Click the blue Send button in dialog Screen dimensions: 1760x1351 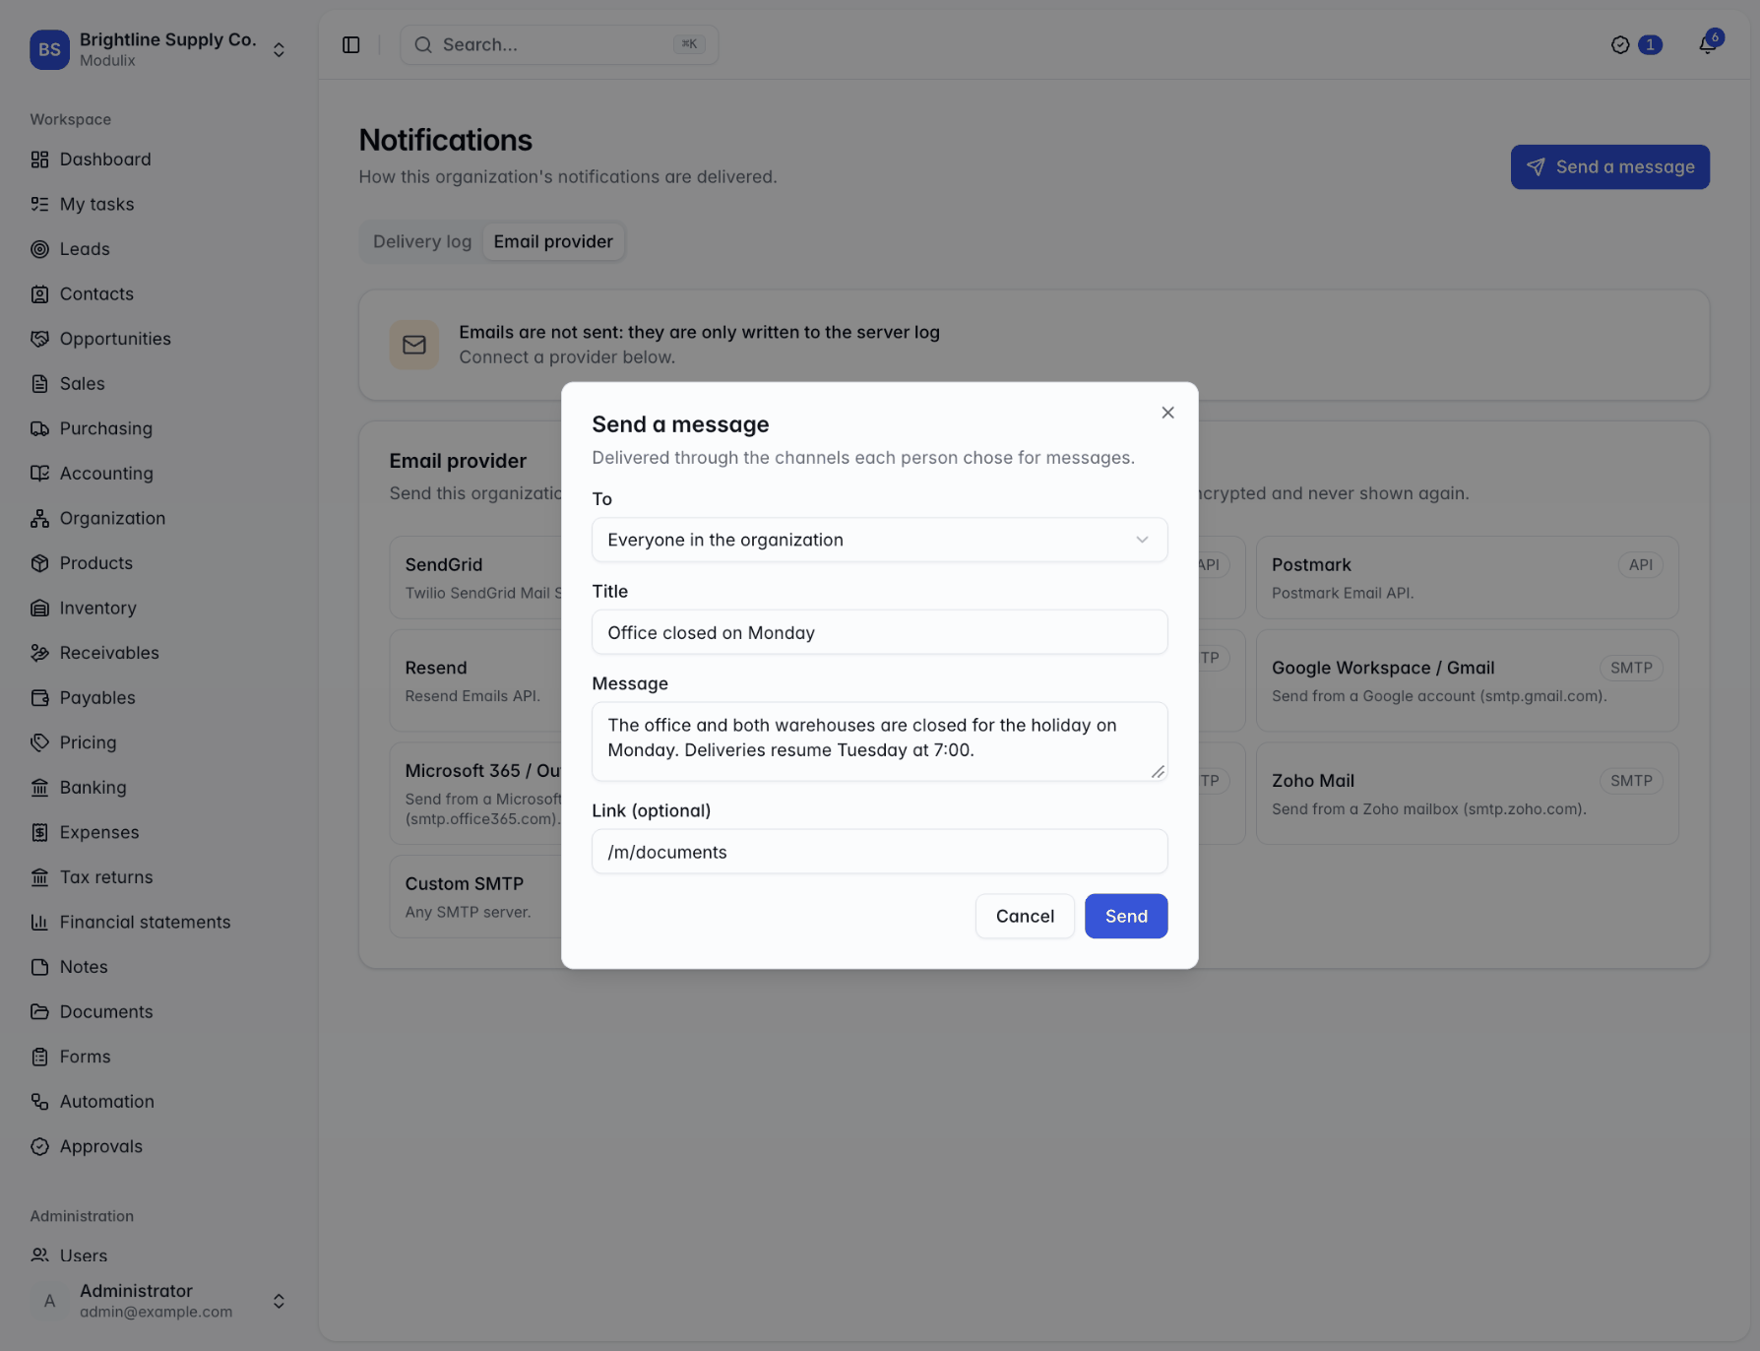point(1126,916)
